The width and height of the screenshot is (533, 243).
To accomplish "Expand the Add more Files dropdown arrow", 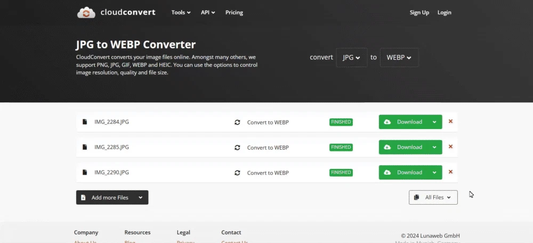I will 141,198.
